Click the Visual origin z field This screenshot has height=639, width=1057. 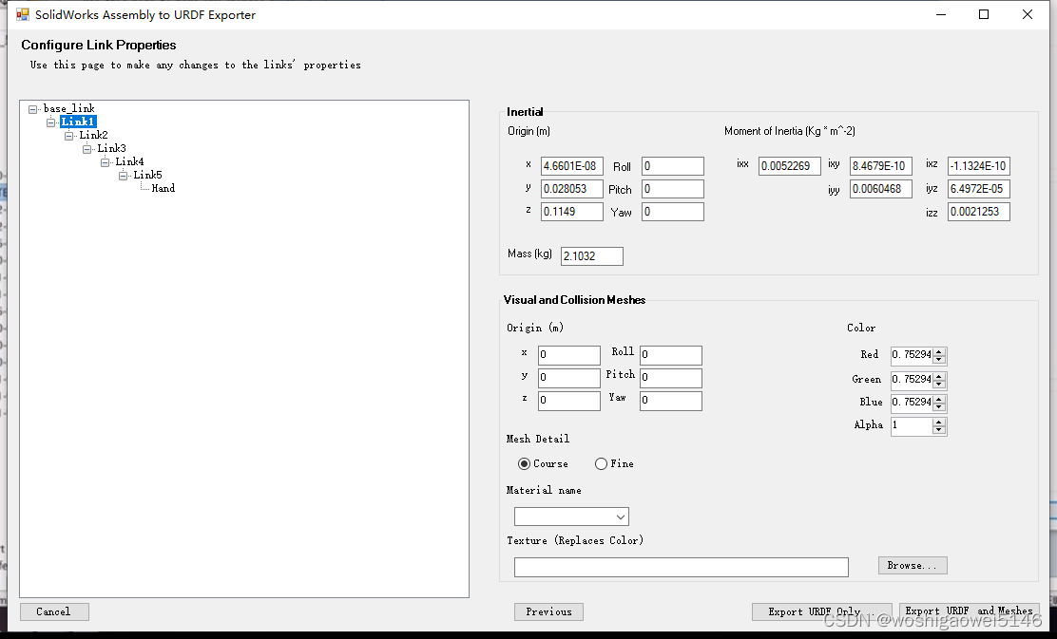pos(569,401)
